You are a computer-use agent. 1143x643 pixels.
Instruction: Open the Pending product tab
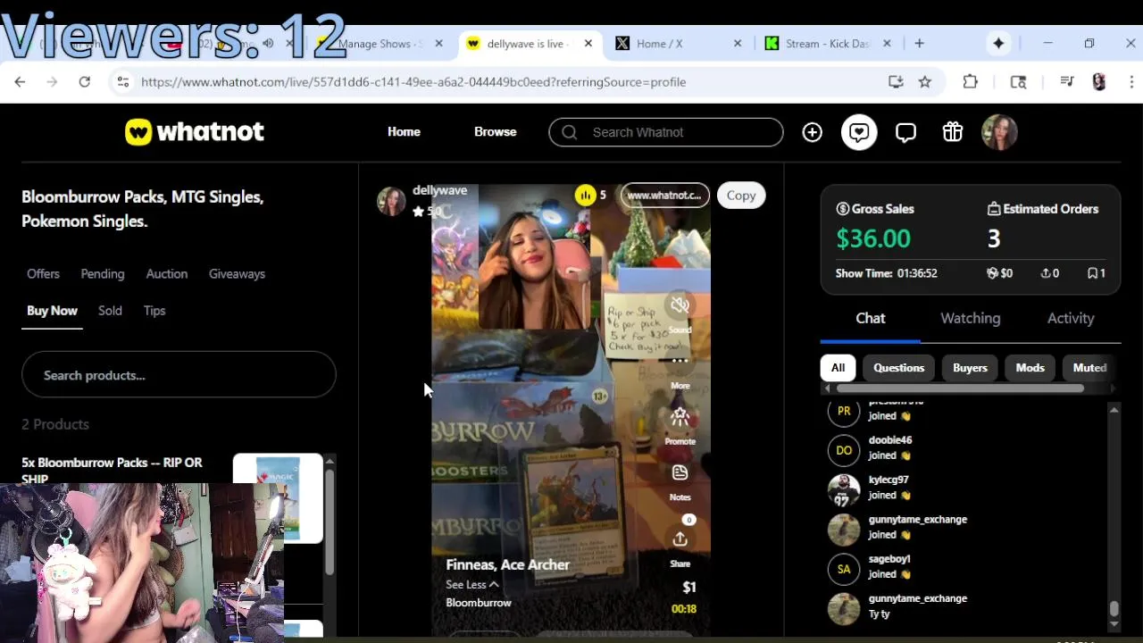(x=103, y=274)
